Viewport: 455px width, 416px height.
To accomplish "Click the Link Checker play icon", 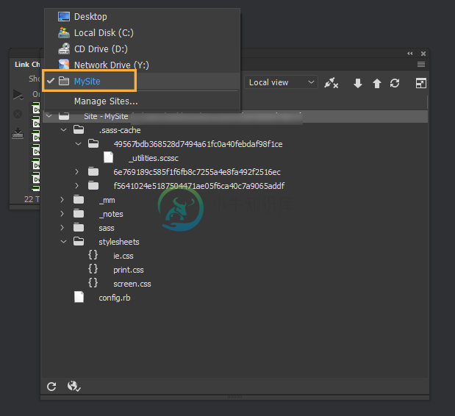I will (18, 95).
